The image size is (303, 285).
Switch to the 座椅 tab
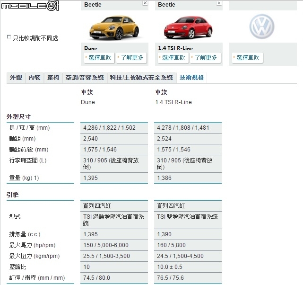click(53, 78)
